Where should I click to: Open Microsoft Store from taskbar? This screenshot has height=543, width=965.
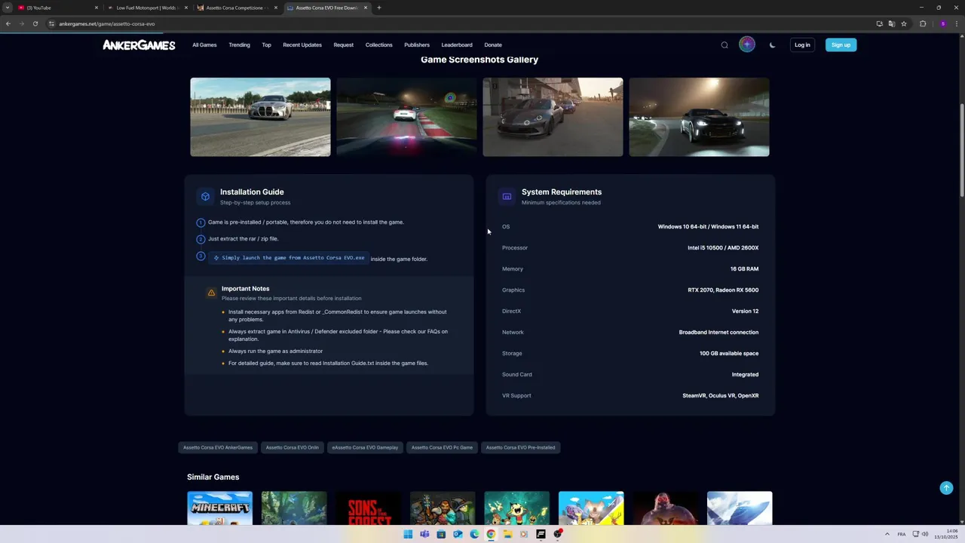tap(441, 534)
